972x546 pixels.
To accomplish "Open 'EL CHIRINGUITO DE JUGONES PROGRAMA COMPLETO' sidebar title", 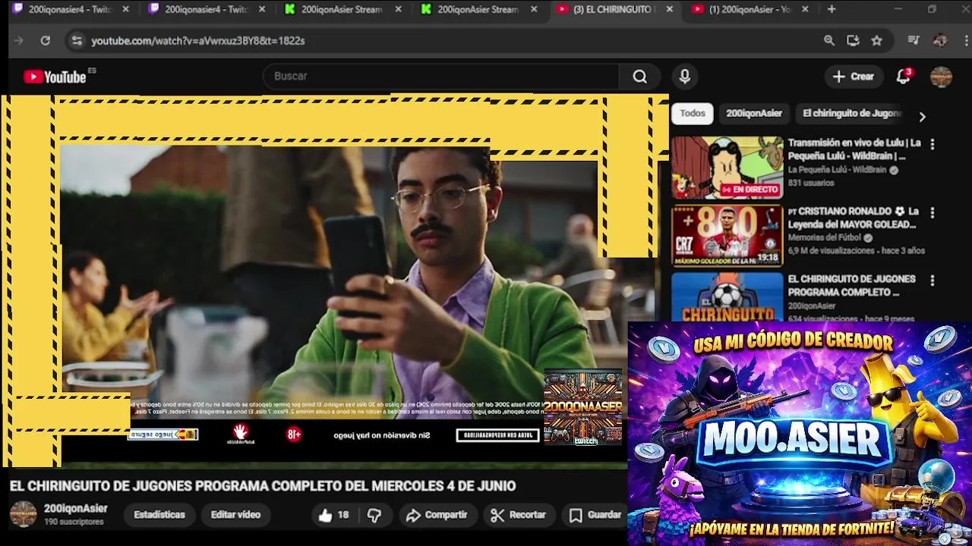I will point(851,286).
